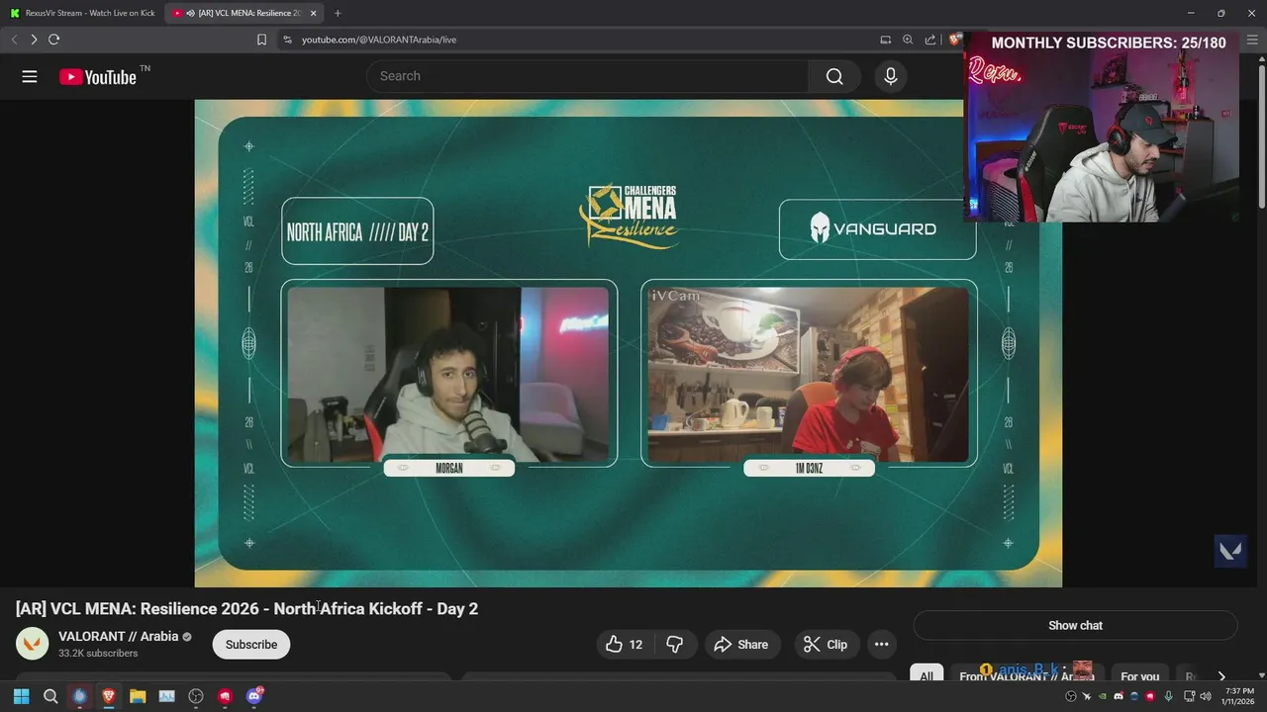Open media casting icon in address bar
The width and height of the screenshot is (1267, 712).
click(x=885, y=40)
